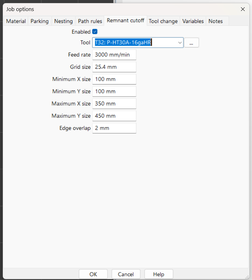Open Help for Job options
This screenshot has height=280, width=252.
point(158,274)
